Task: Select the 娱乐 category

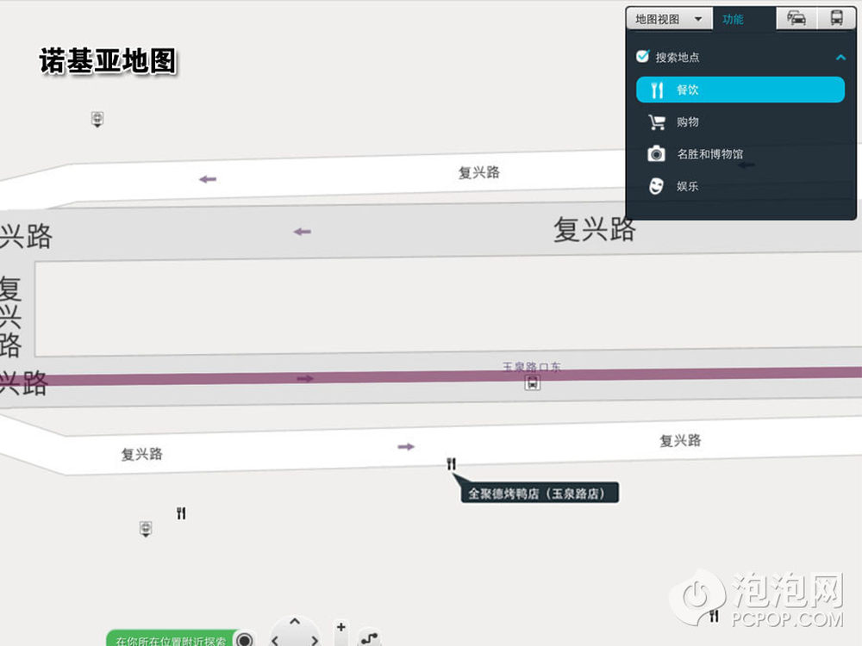Action: [740, 186]
